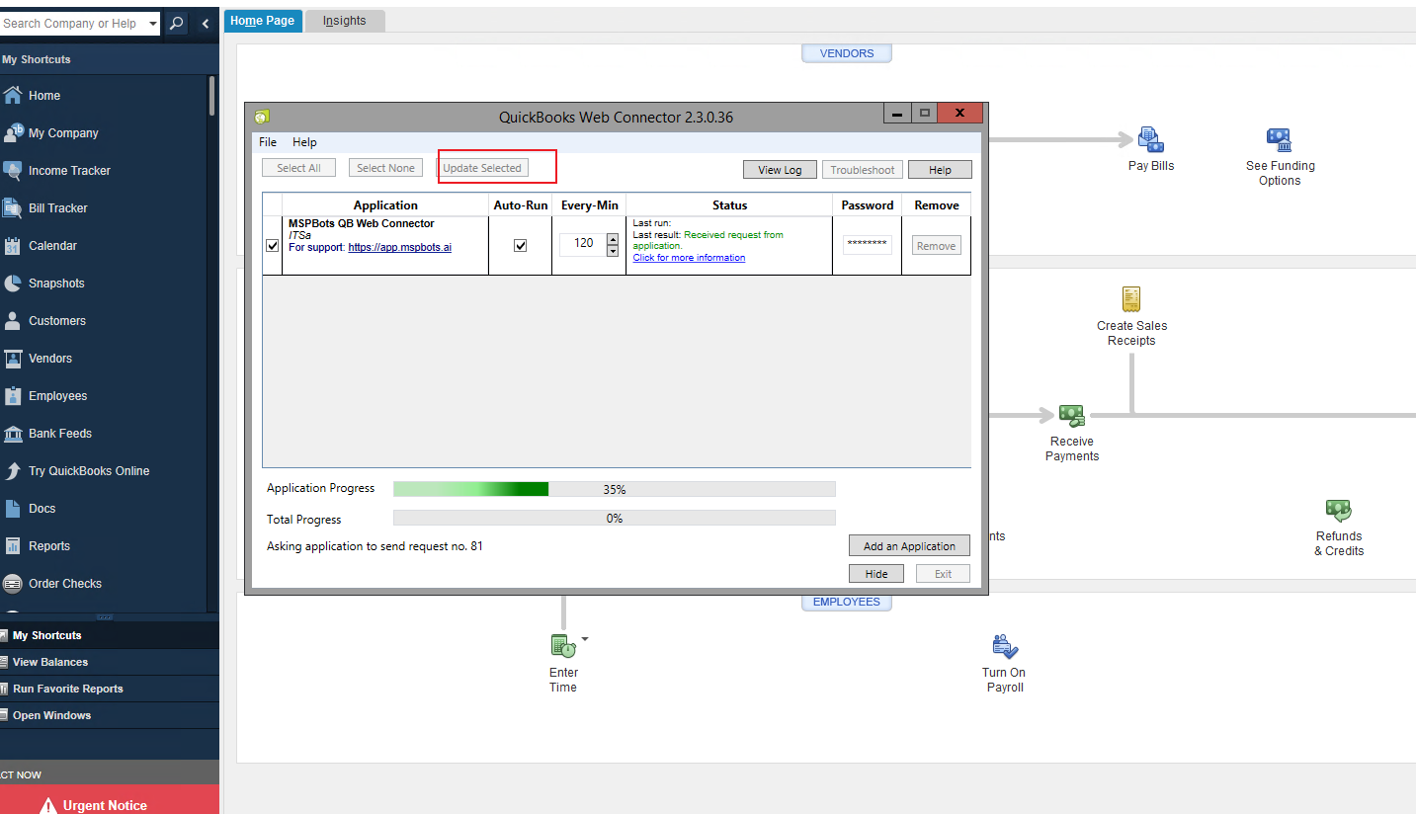Expand the search box dropdown arrow
Viewport: 1416px width, 814px height.
tap(152, 24)
